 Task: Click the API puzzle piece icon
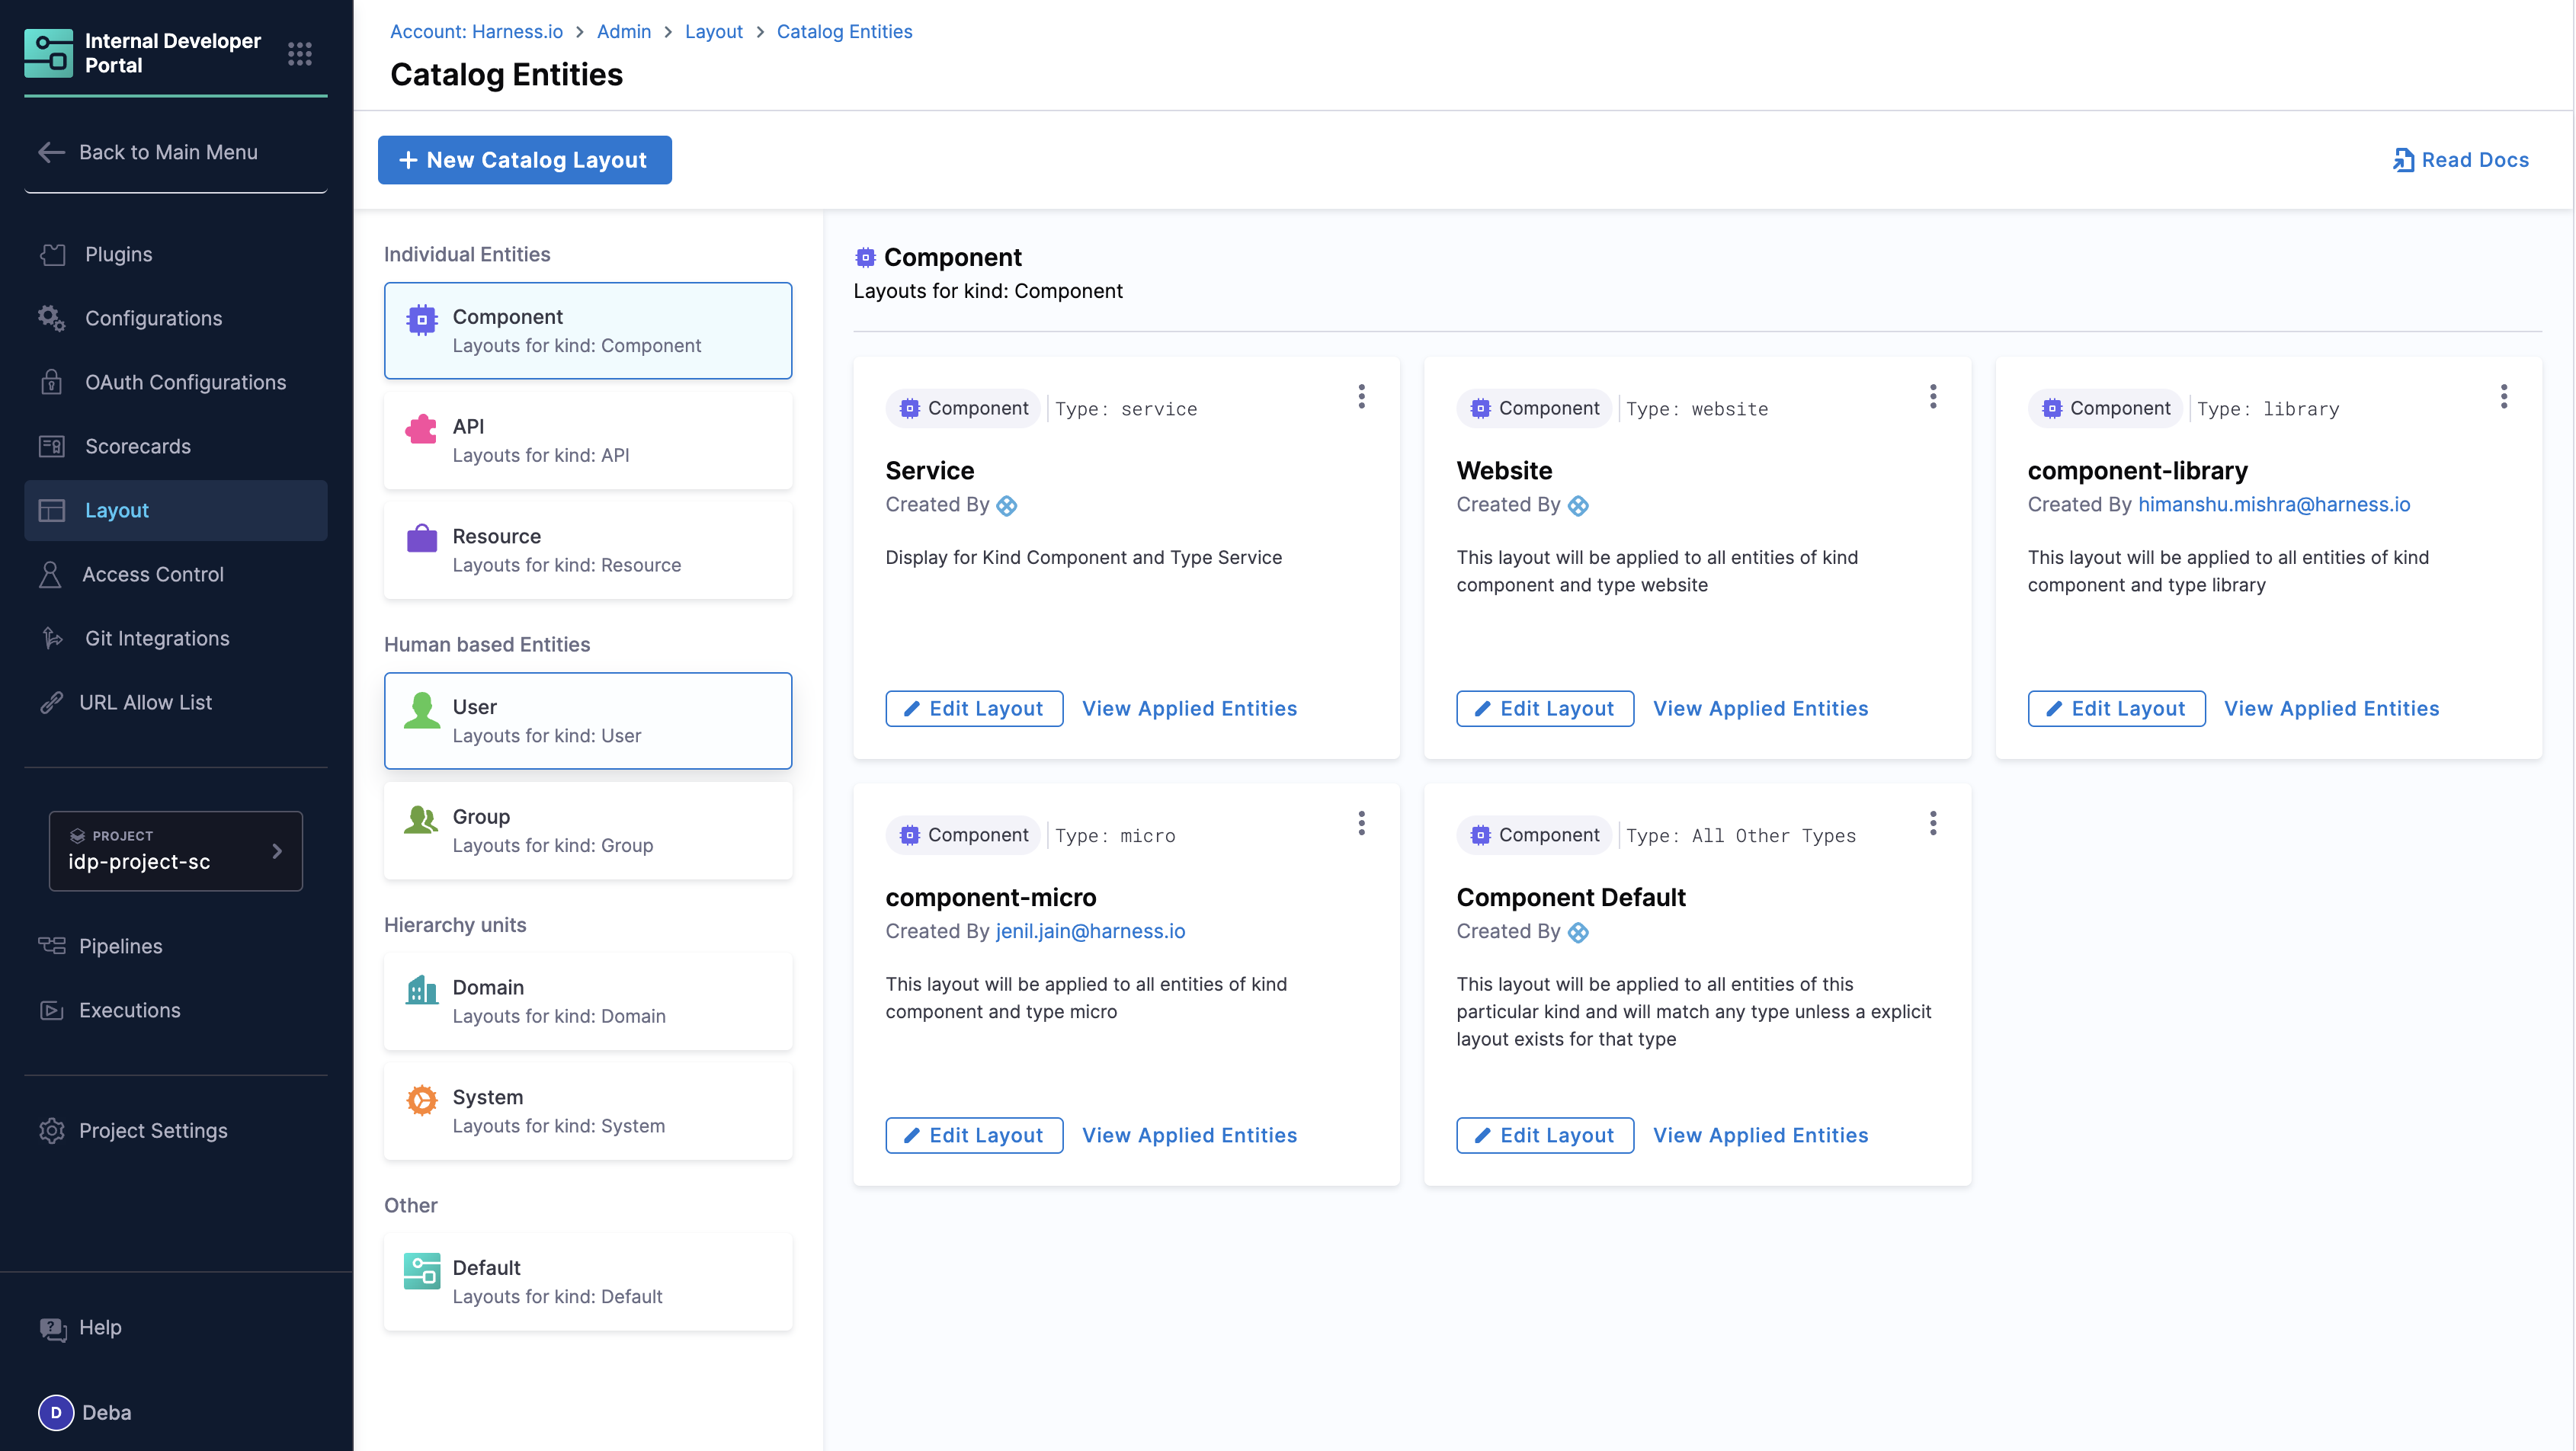(421, 429)
